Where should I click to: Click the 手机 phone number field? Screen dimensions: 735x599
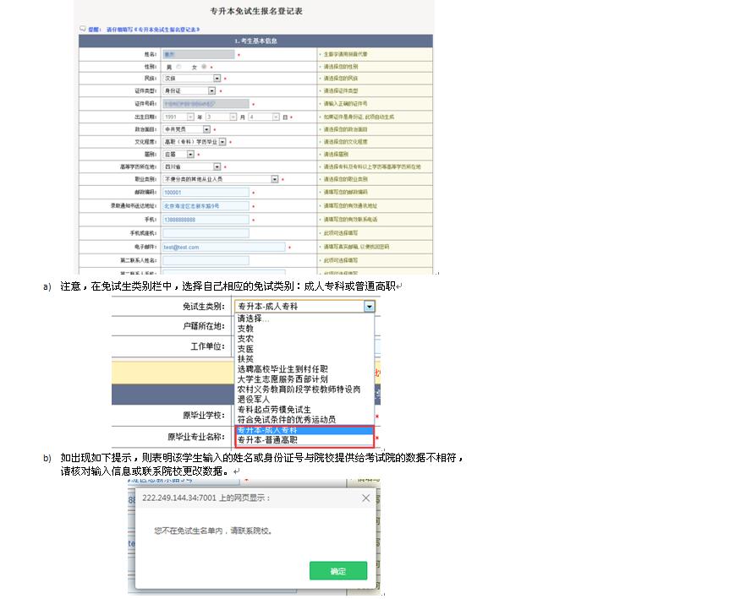(206, 219)
